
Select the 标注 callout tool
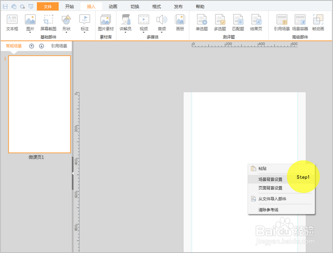click(x=84, y=23)
